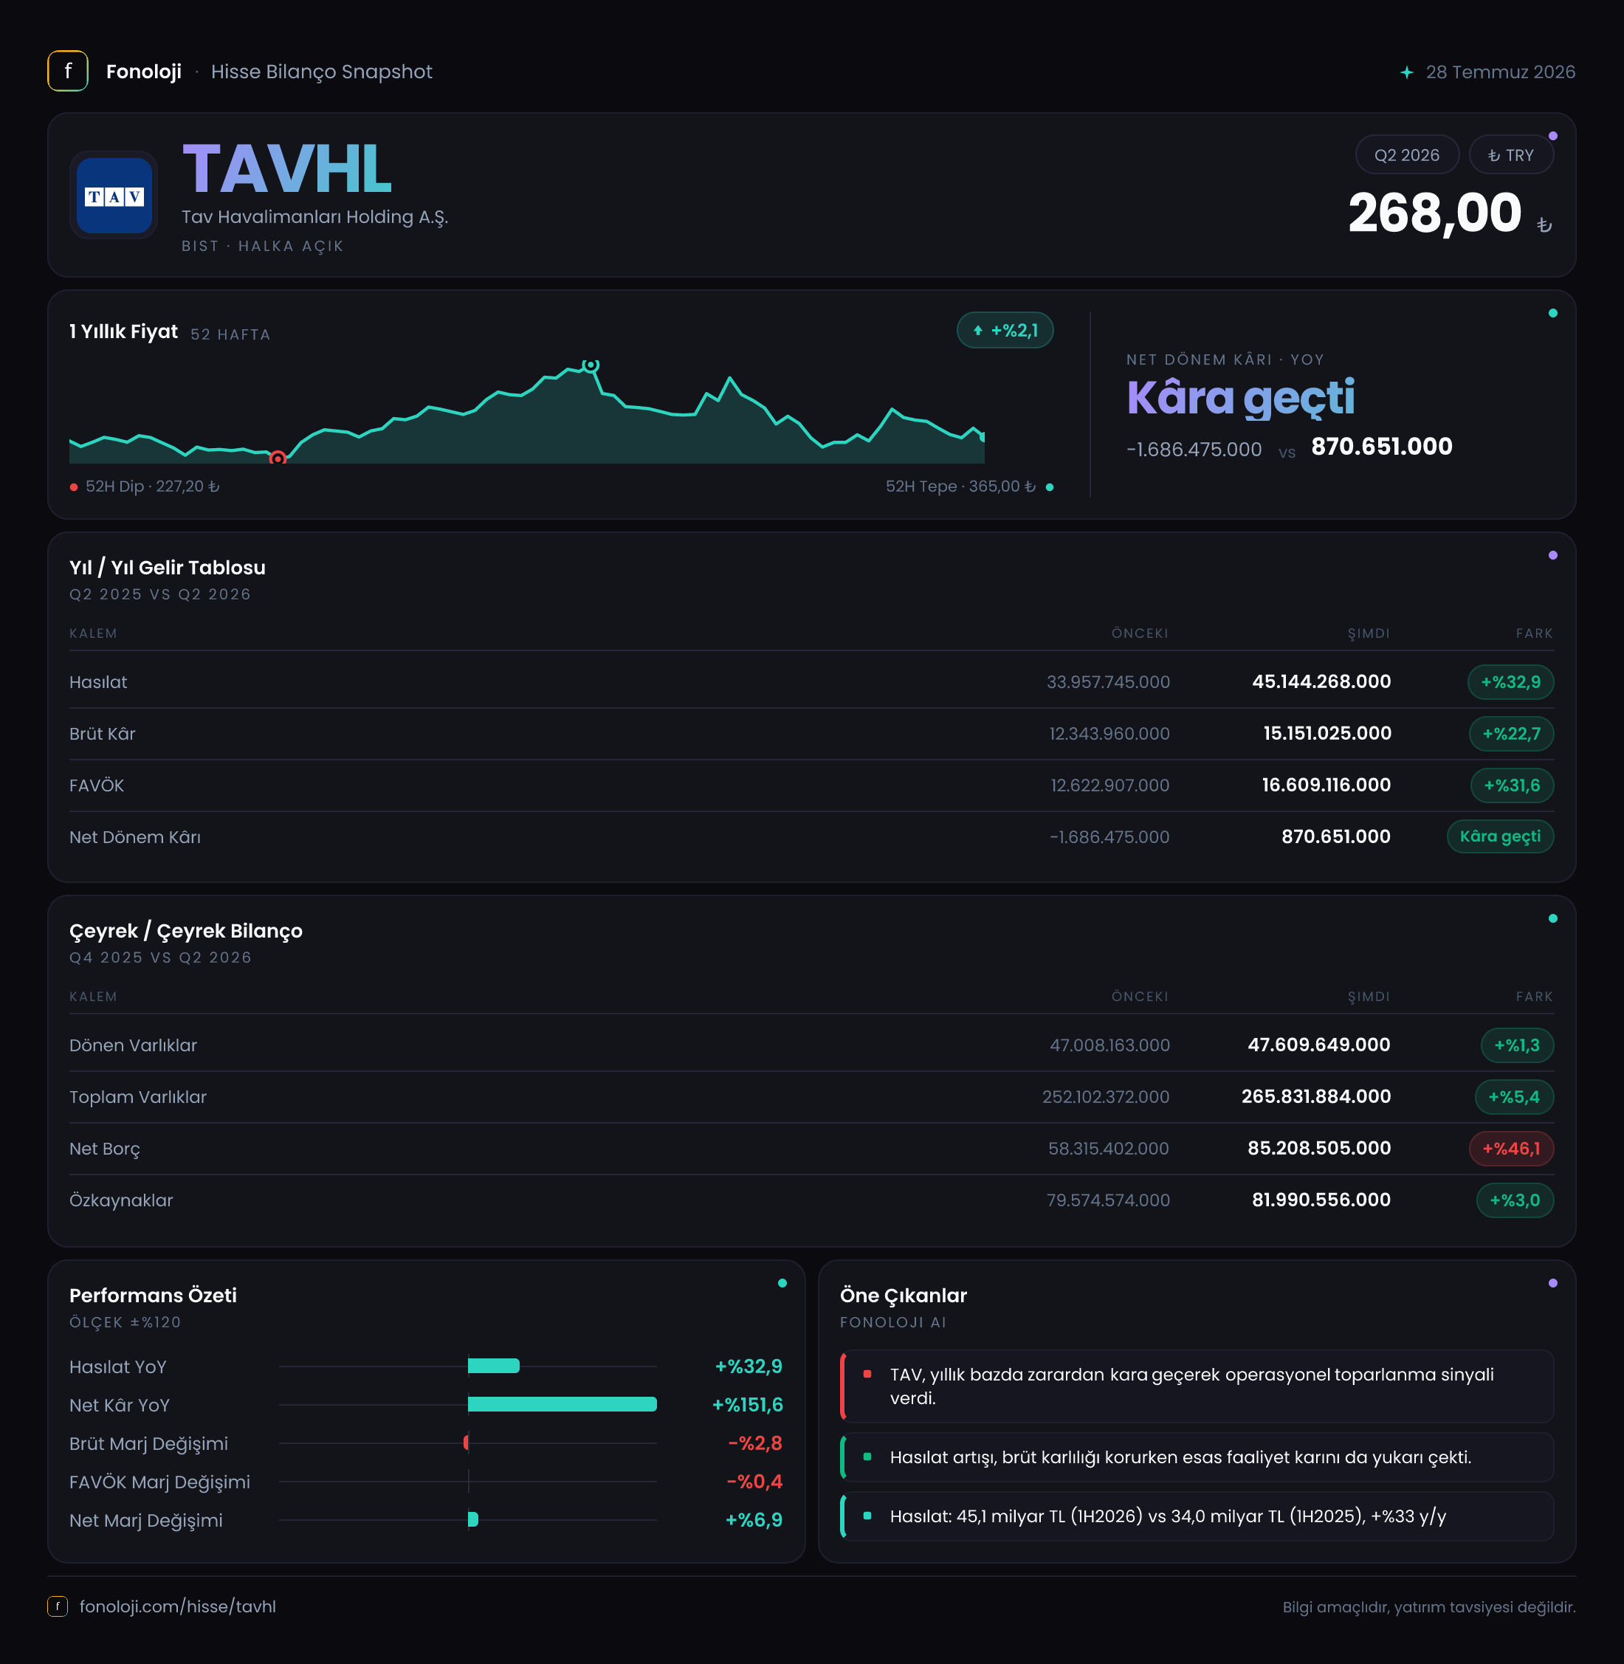Click the Kâra geçti headline

(x=1240, y=397)
